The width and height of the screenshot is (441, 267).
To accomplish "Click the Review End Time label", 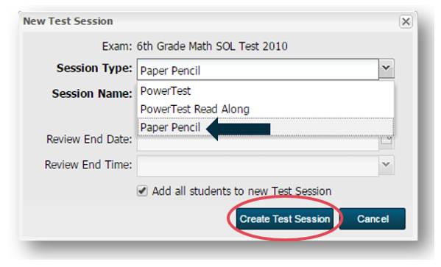I will tap(88, 165).
